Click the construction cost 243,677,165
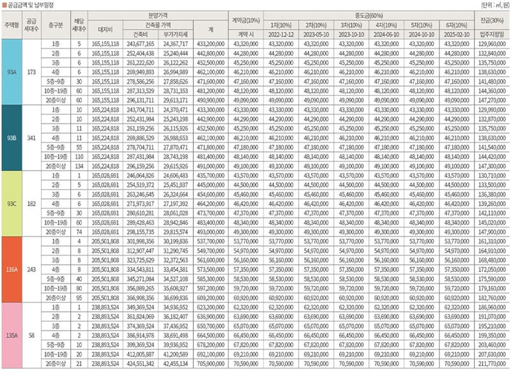 [141, 43]
